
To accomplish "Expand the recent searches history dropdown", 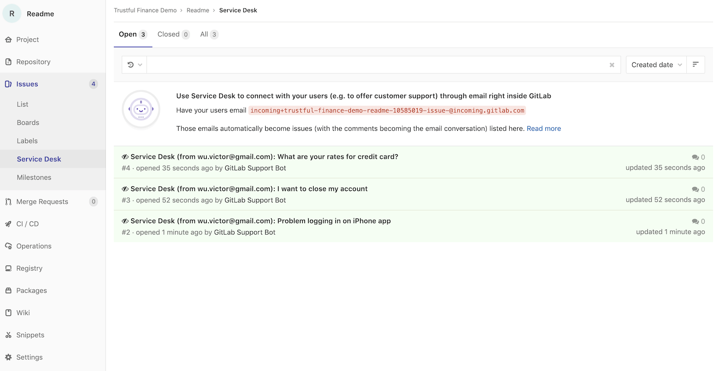I will click(x=135, y=65).
